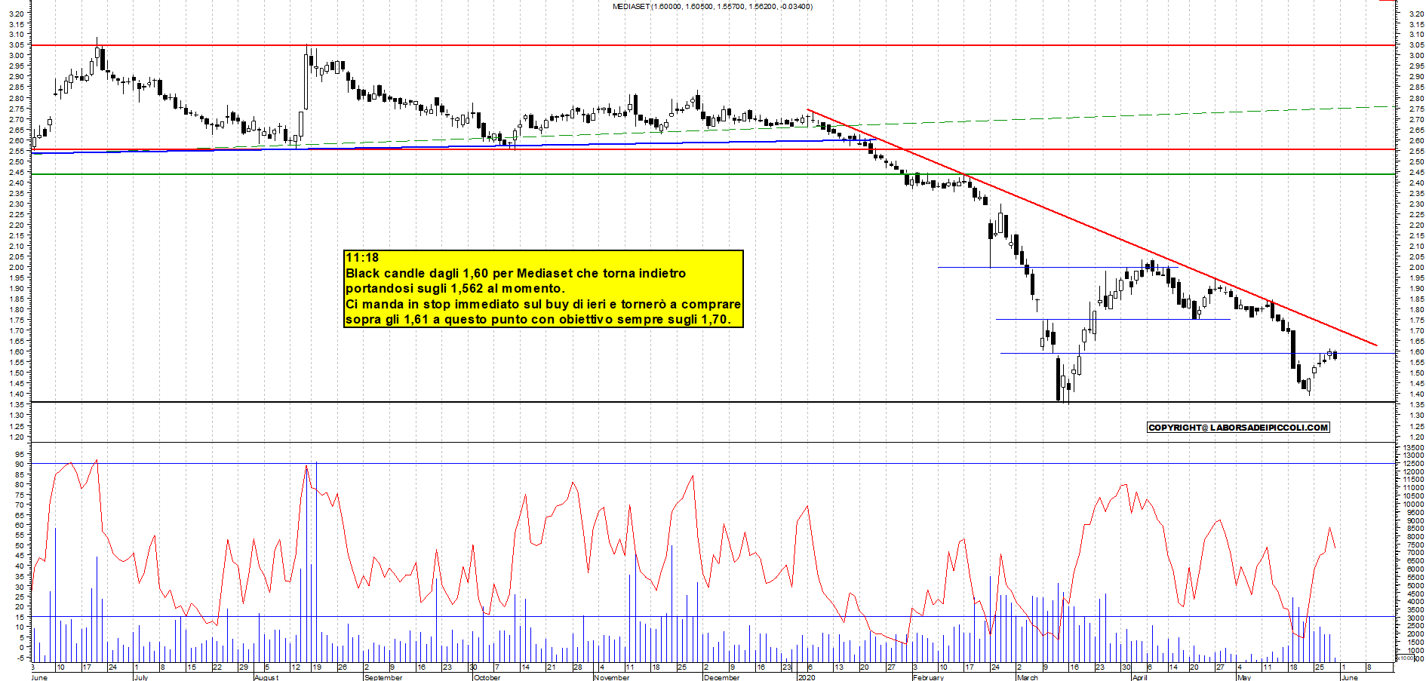Click the COPYRIGHT@ LABORSADEIPICCOLI.COM label
Screen dimensions: 1426x681
(1238, 428)
